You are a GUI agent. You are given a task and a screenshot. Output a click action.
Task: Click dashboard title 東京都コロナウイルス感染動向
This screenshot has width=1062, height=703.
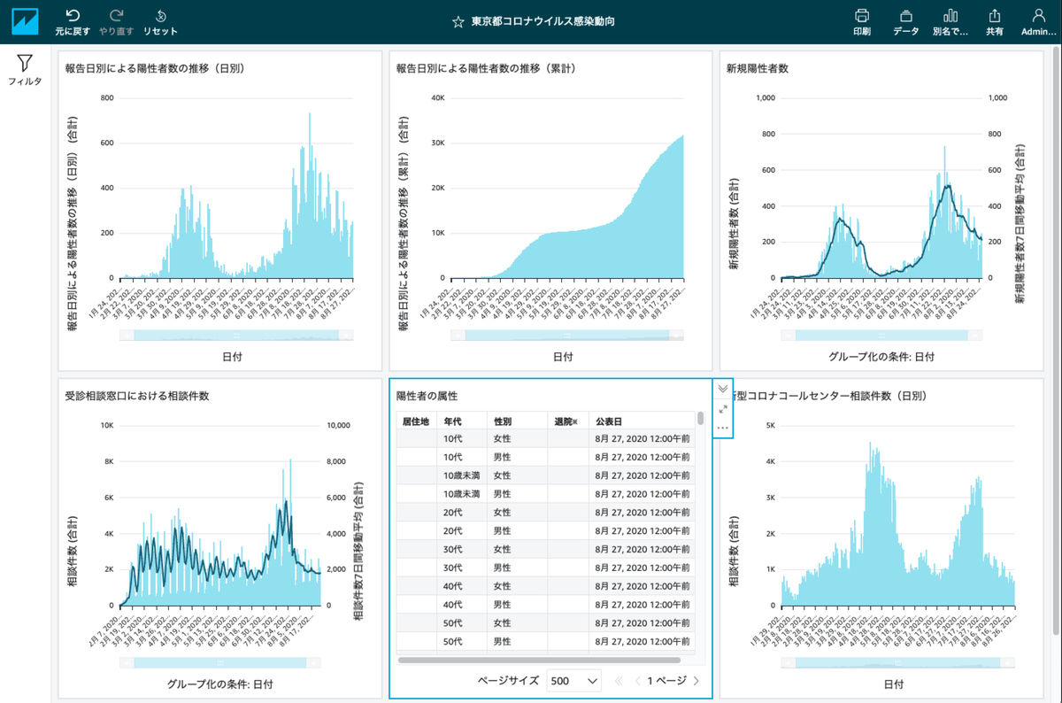point(543,21)
